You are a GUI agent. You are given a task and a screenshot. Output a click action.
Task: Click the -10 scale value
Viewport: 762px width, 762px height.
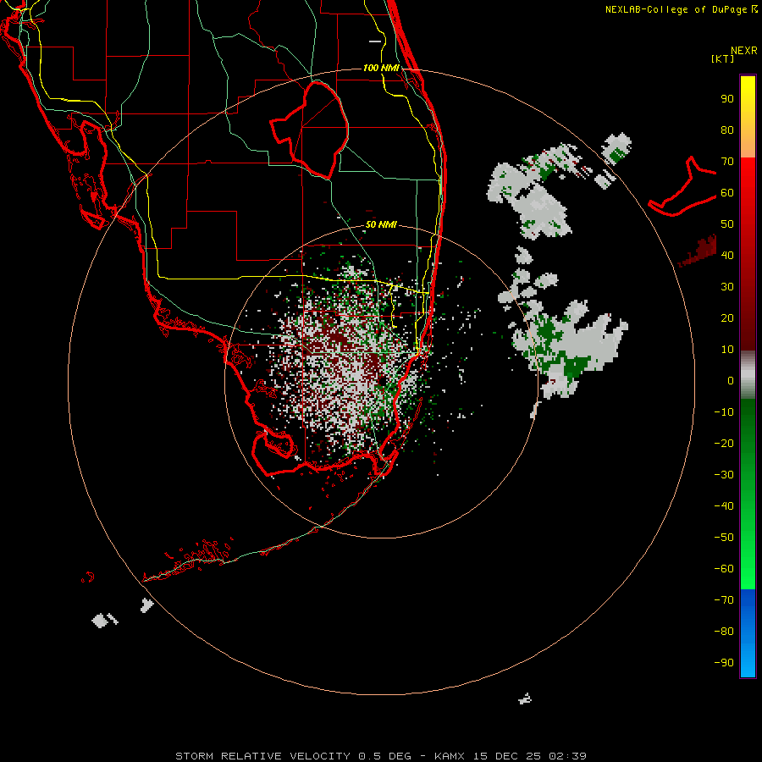tap(724, 412)
